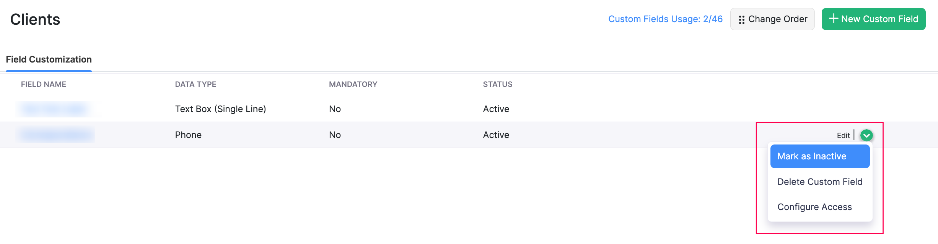Click the STATUS column header
The image size is (938, 244).
click(x=497, y=84)
